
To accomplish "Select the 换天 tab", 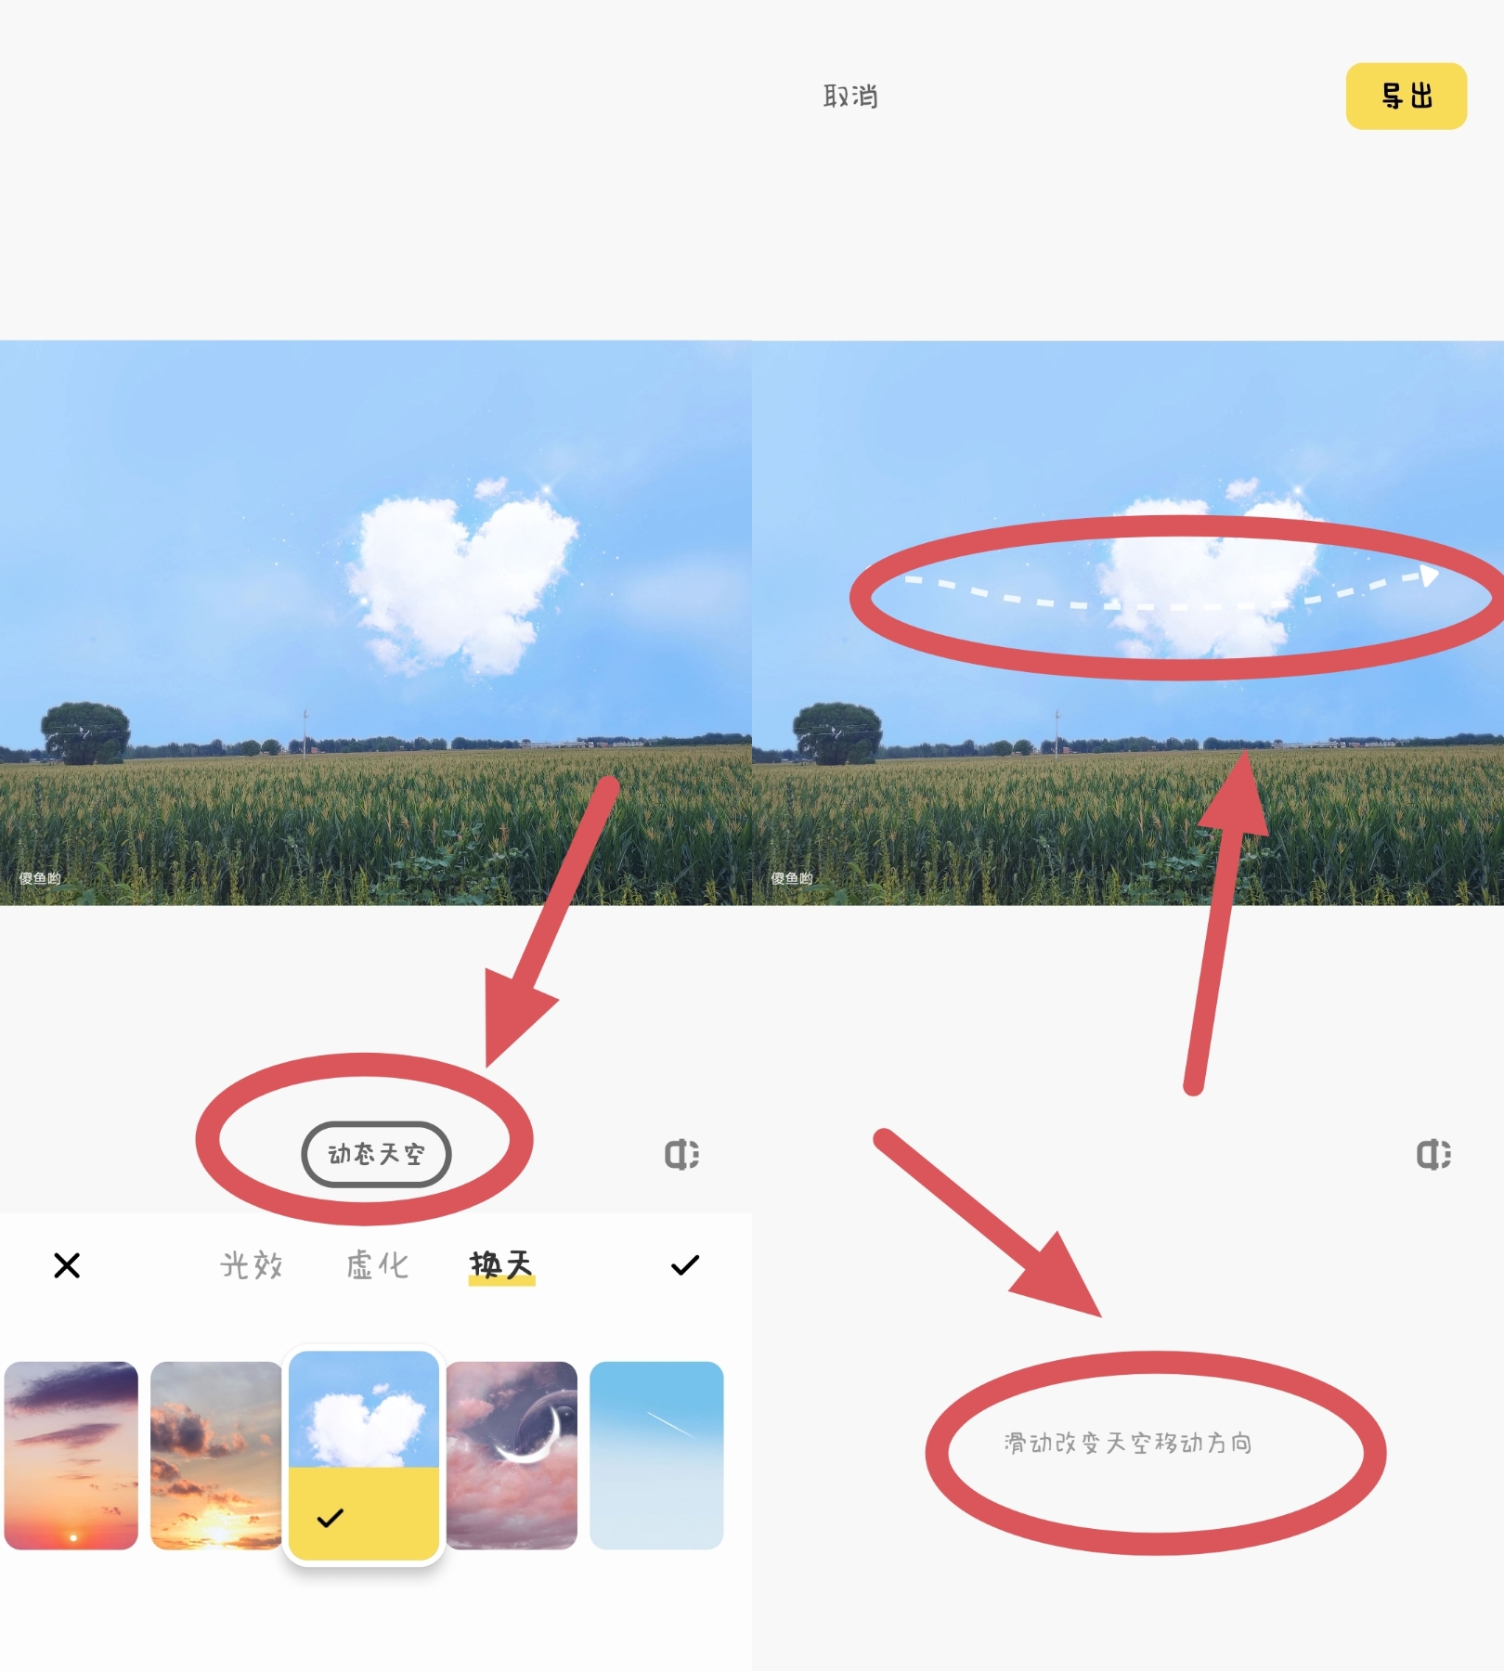I will coord(501,1265).
